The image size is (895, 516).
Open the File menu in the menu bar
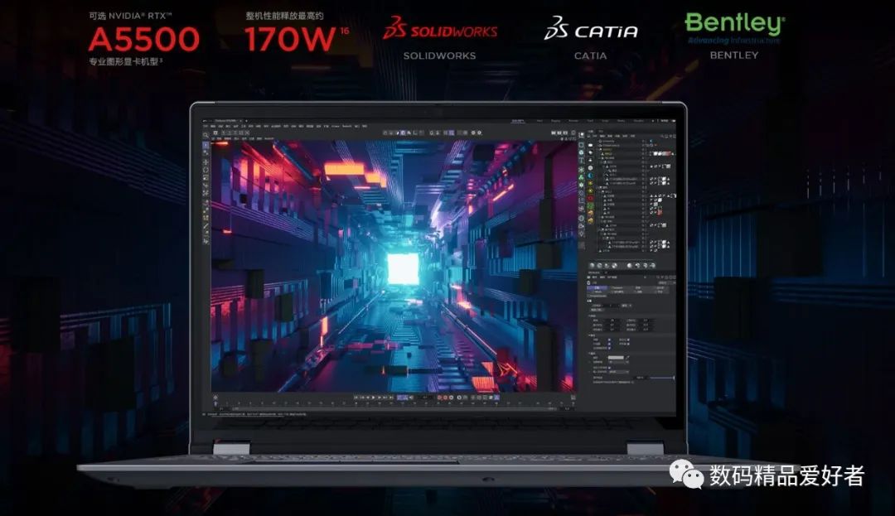pos(205,126)
